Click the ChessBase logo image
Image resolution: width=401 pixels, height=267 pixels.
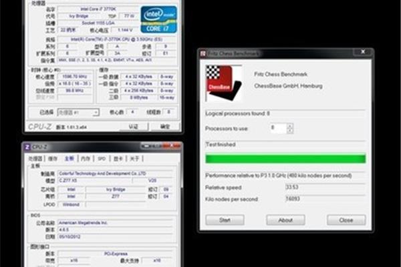click(x=224, y=83)
